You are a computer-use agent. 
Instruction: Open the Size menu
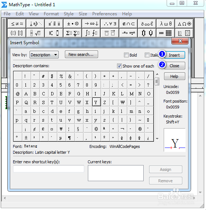[83, 14]
